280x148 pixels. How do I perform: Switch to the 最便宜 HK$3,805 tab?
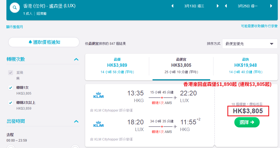pos(181,66)
